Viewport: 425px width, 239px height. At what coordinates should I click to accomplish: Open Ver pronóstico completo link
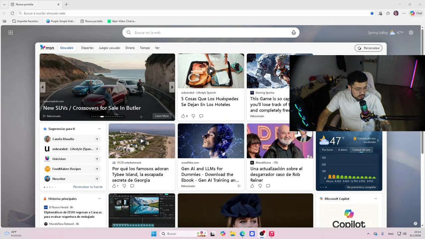tap(361, 187)
